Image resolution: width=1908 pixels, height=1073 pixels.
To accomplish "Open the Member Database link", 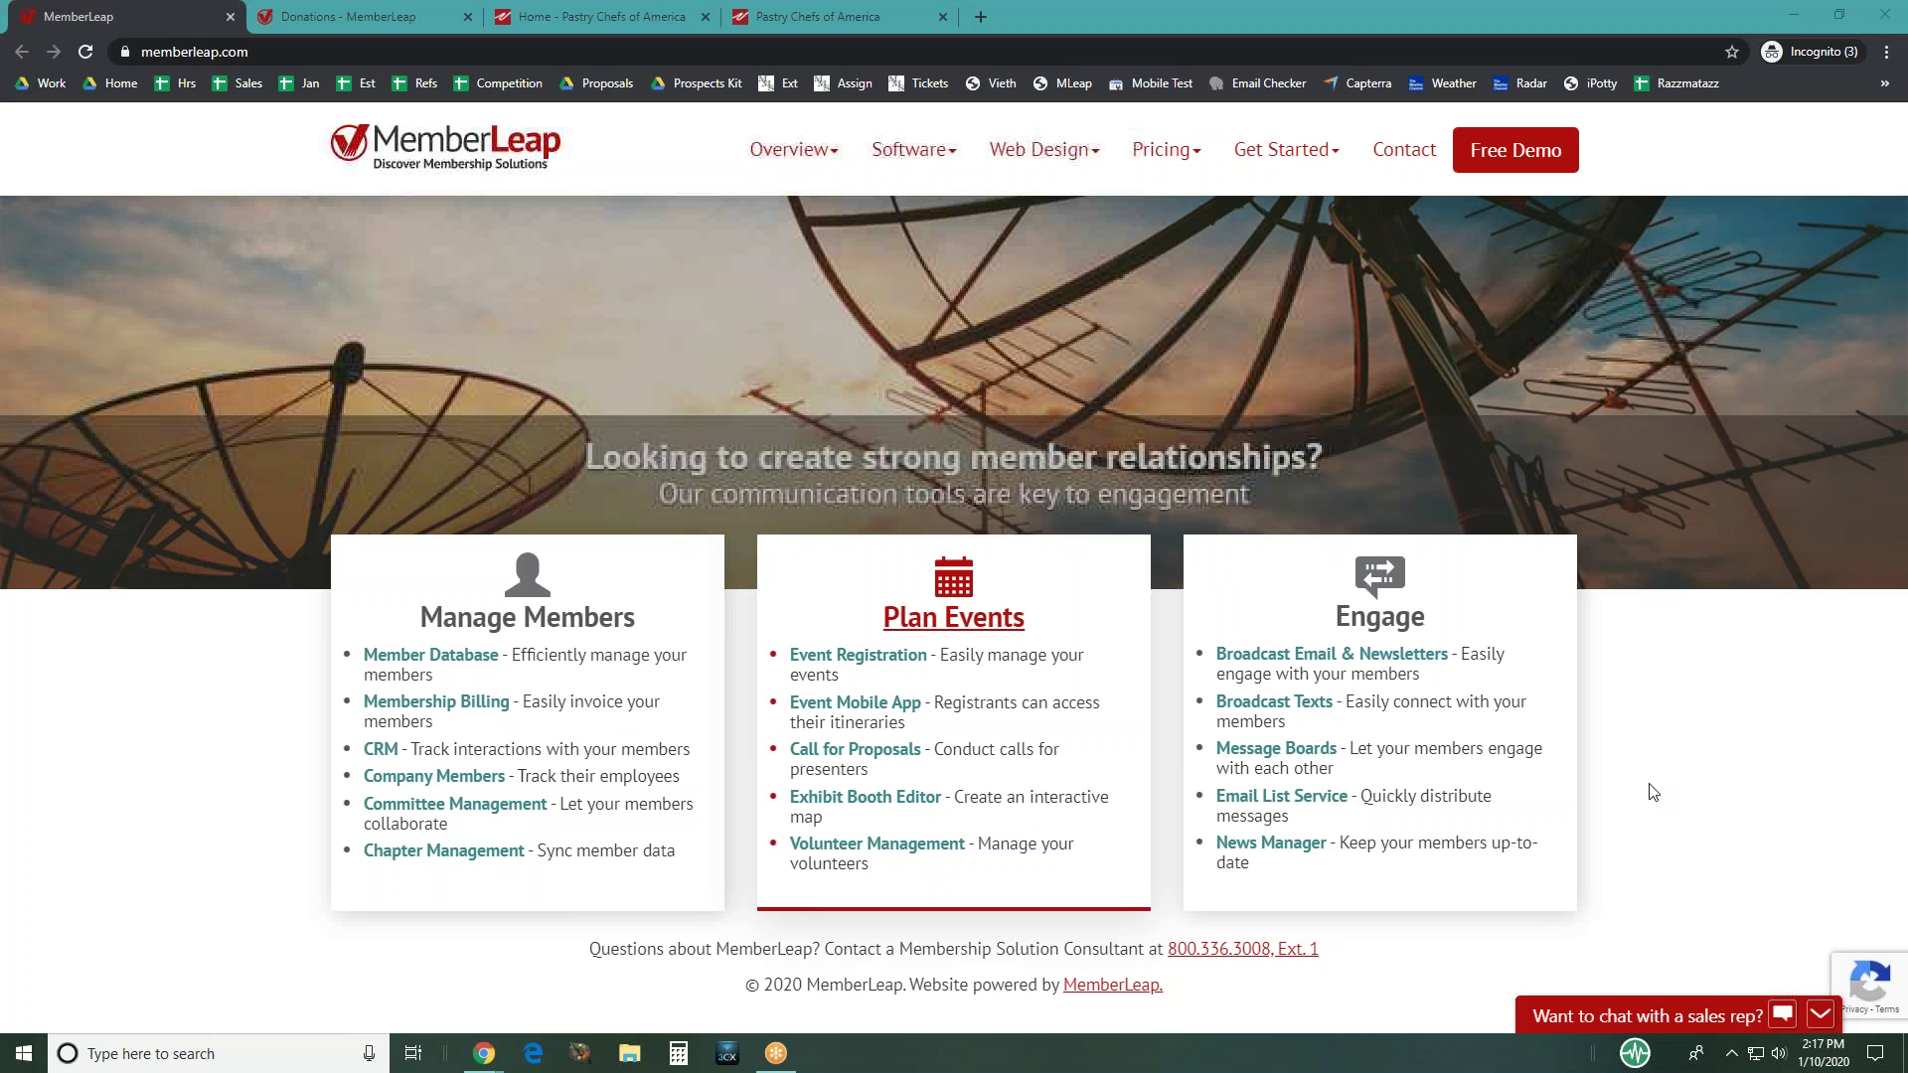I will 430,655.
